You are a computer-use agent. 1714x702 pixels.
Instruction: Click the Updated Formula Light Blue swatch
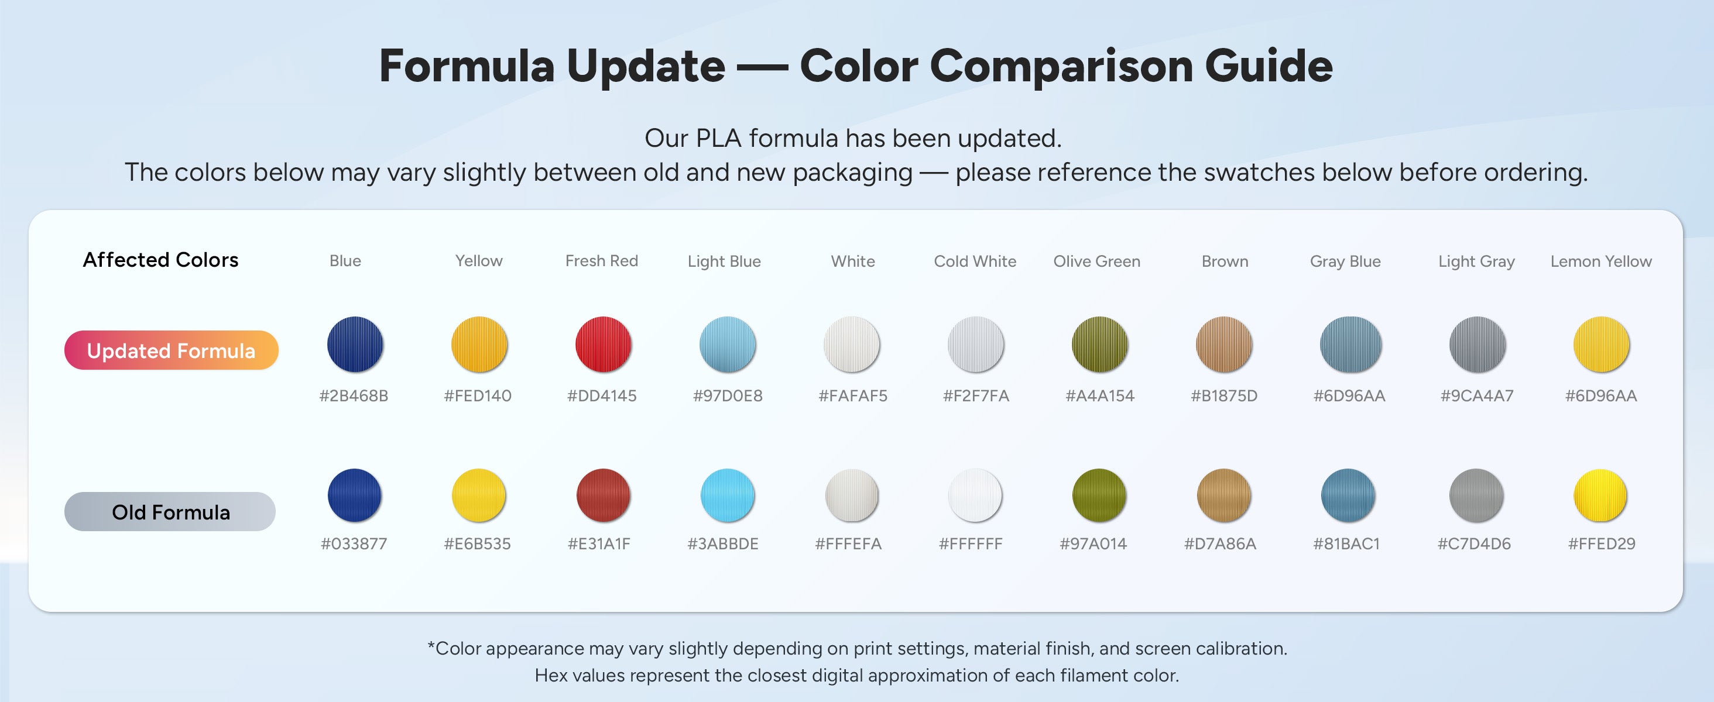727,345
